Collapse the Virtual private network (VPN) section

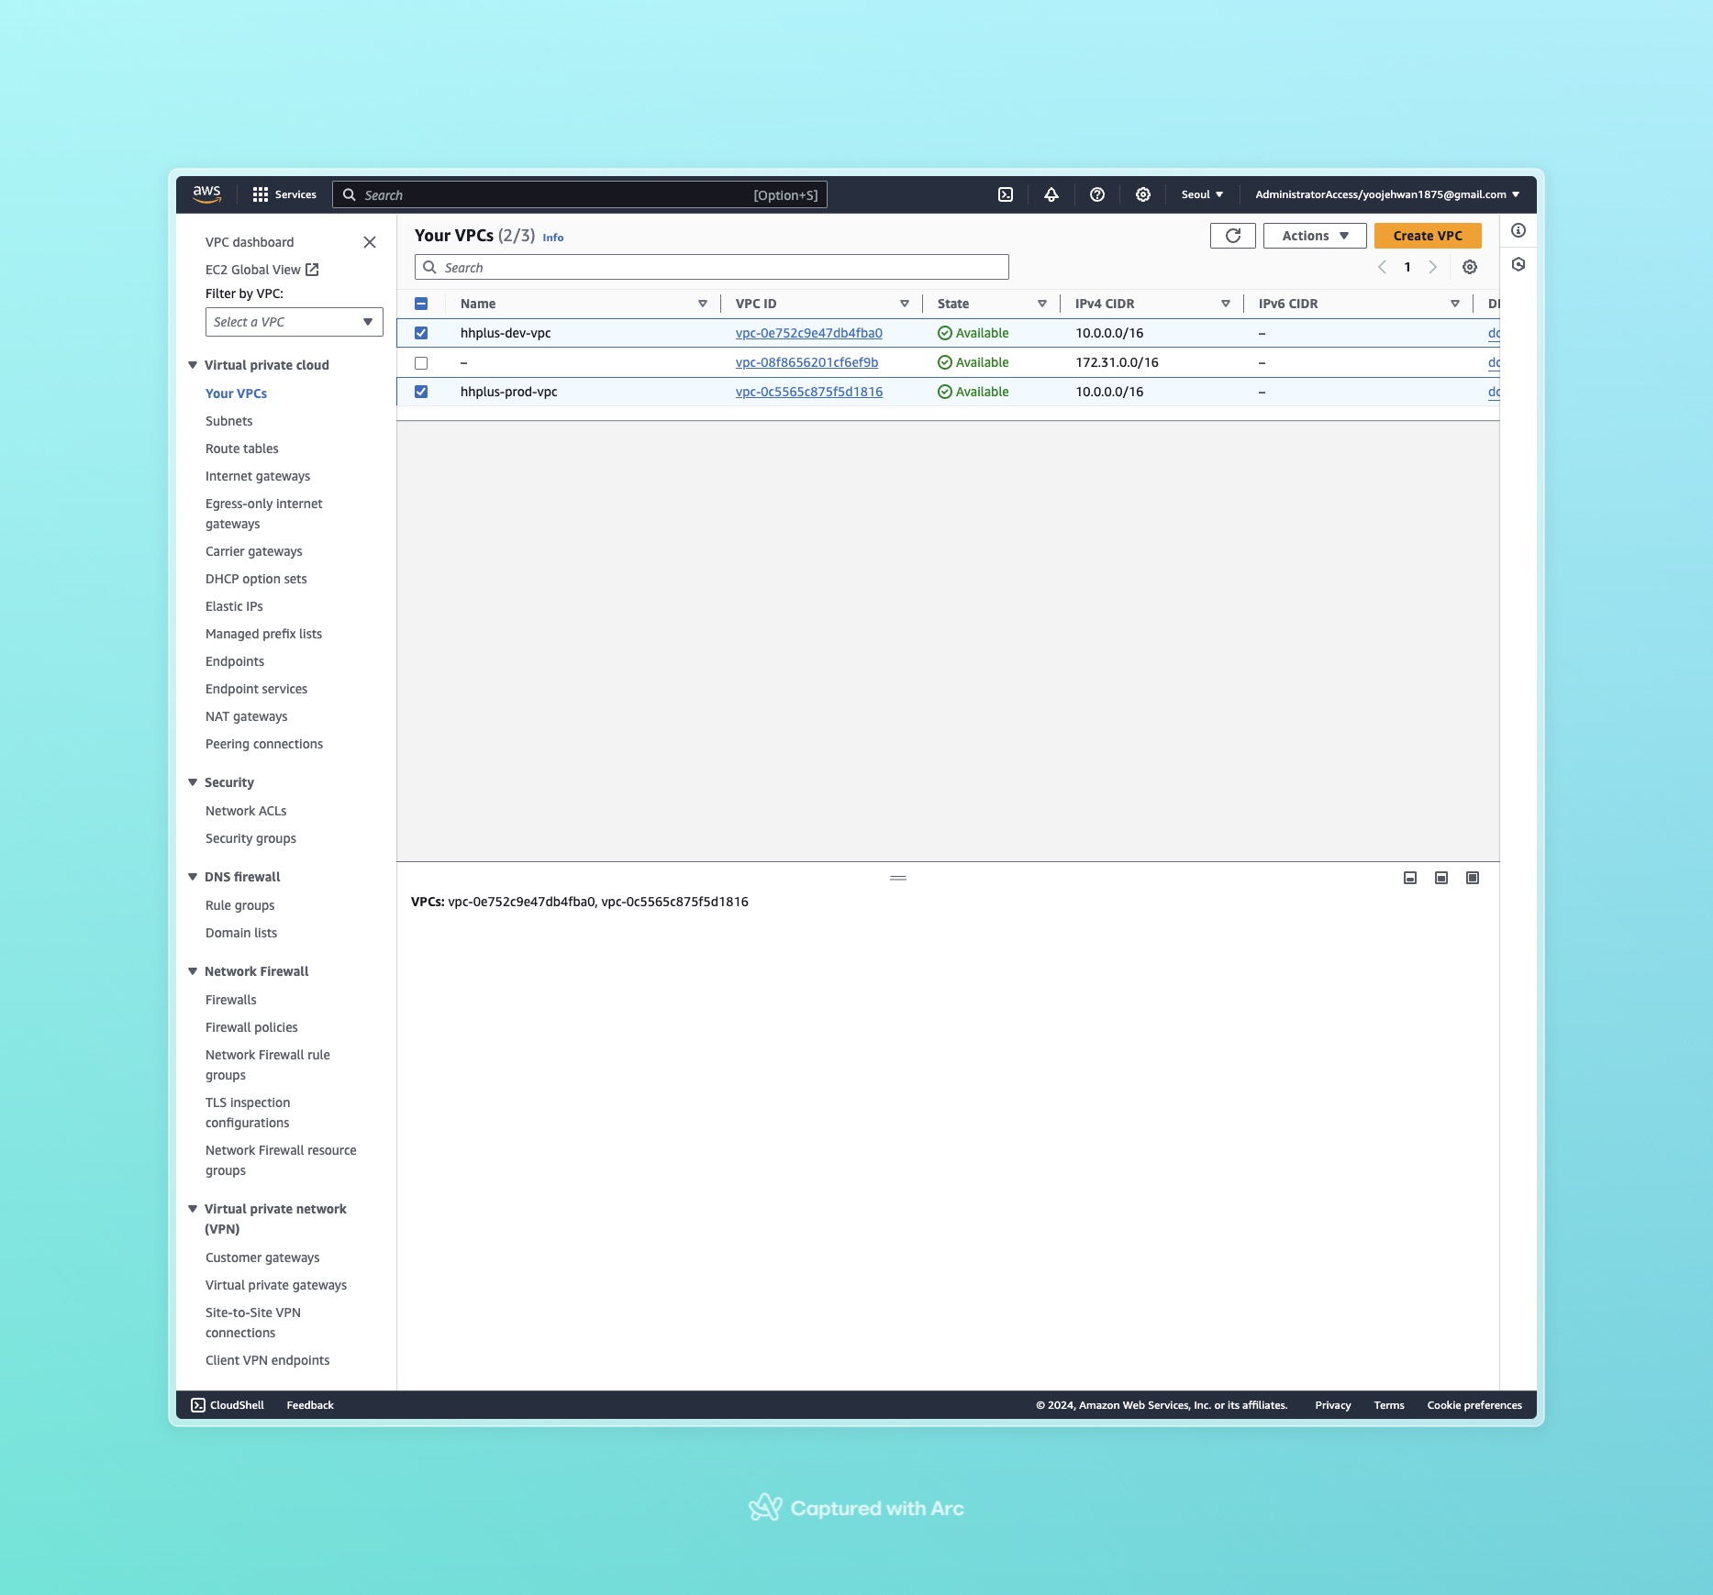click(193, 1209)
